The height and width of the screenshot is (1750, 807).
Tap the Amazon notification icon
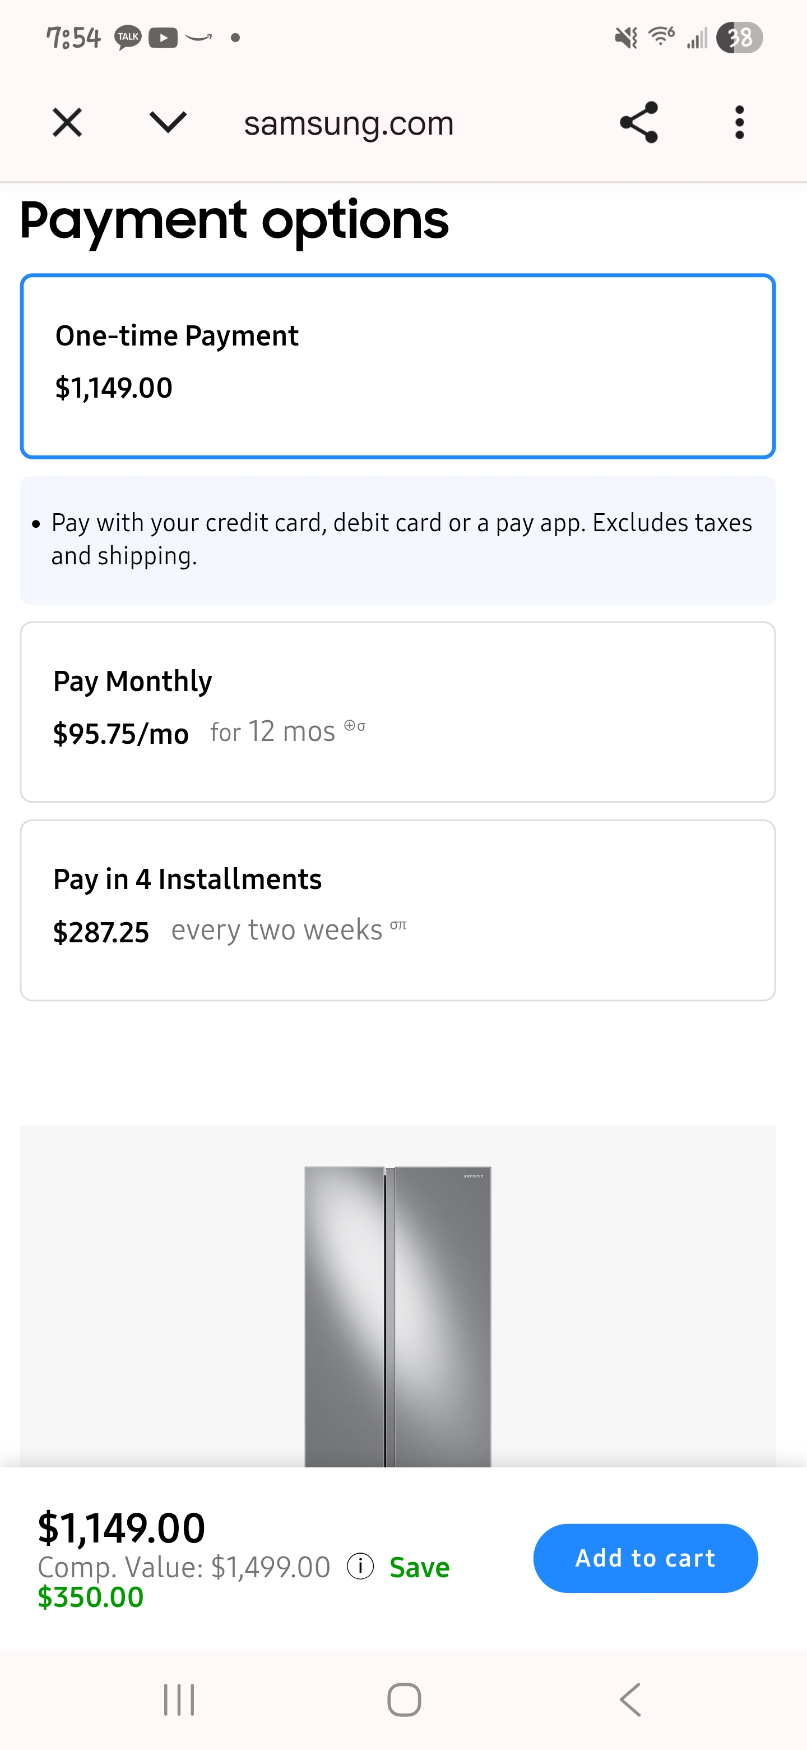199,38
